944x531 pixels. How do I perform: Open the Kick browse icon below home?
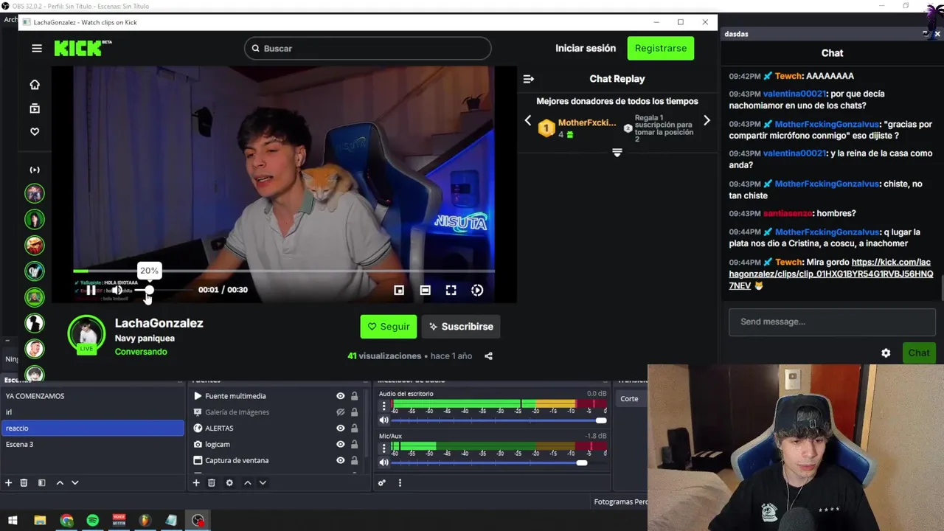[35, 108]
